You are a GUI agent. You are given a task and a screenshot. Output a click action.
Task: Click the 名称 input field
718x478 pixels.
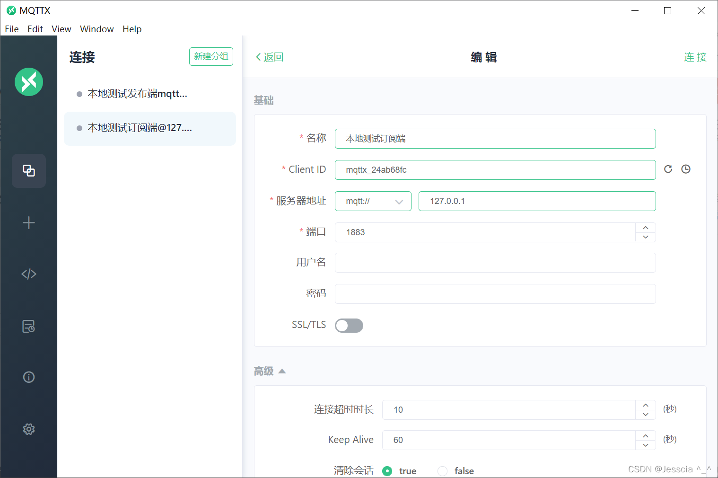[495, 139]
